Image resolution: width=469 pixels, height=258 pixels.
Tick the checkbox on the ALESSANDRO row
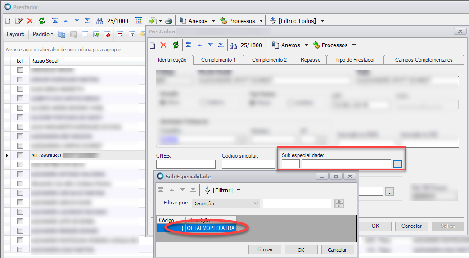tap(20, 155)
